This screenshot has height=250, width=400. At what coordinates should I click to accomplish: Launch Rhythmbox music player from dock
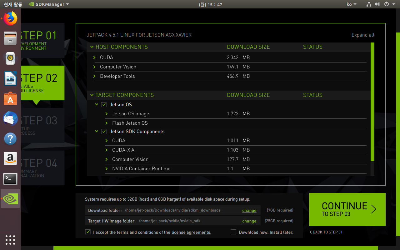pos(10,58)
